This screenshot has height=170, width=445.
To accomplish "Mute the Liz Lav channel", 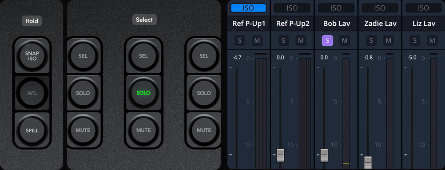I will pos(432,41).
